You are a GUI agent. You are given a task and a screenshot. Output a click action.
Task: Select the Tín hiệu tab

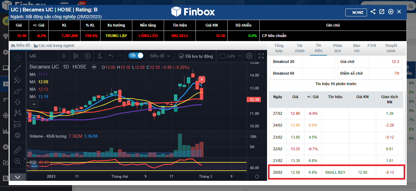click(x=319, y=48)
